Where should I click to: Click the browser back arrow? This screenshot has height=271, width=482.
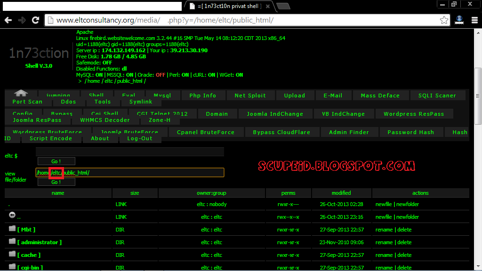7,20
